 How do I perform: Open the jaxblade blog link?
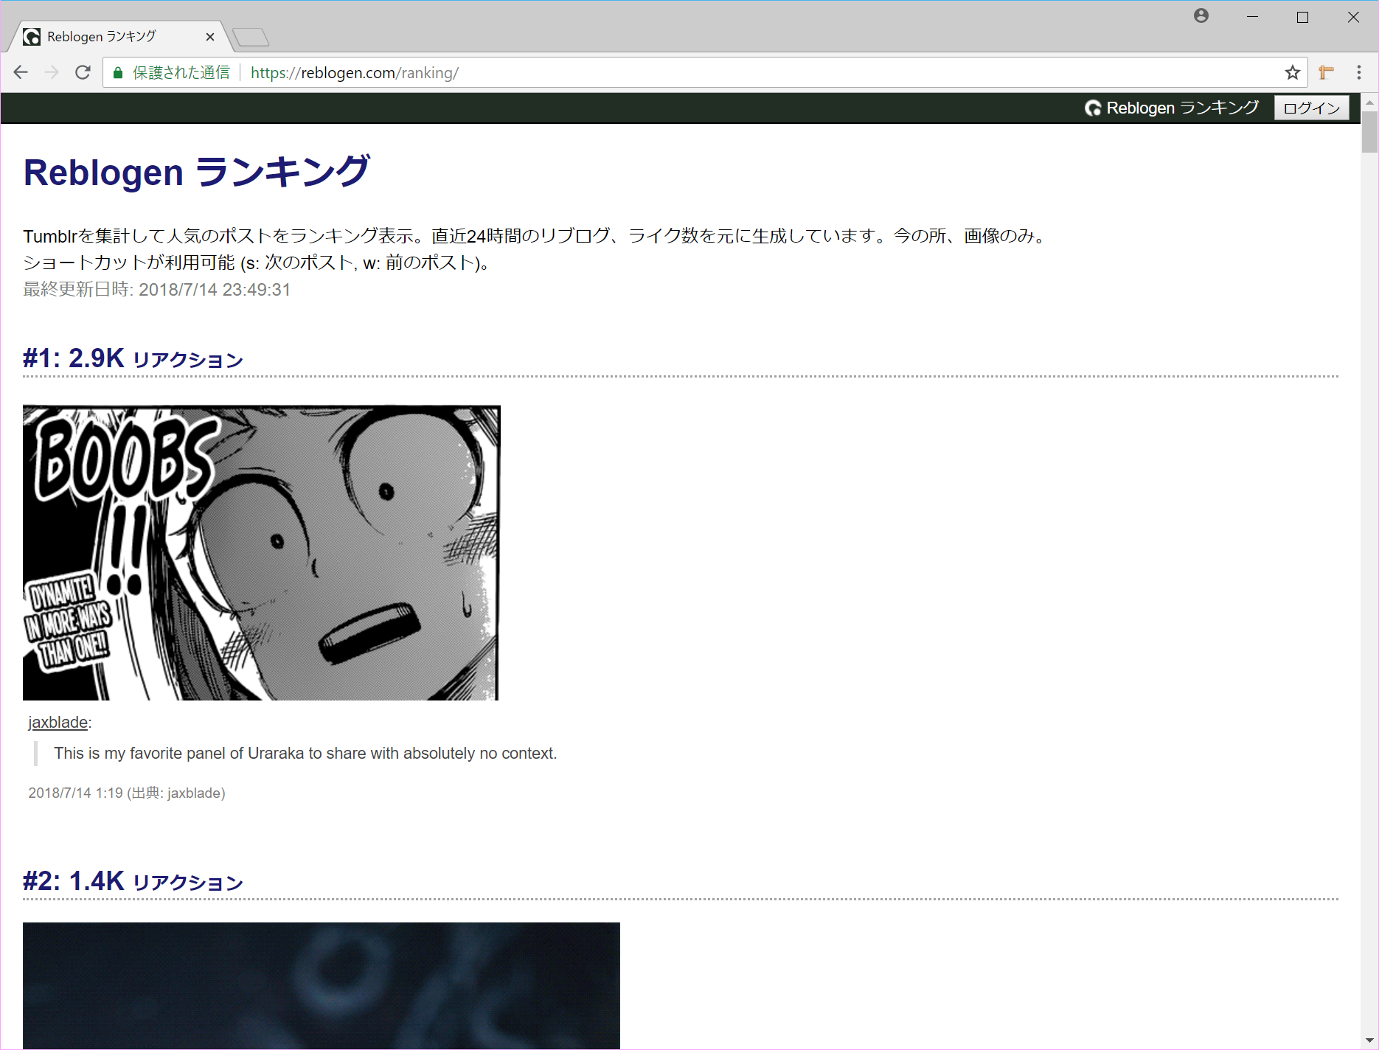click(x=57, y=722)
